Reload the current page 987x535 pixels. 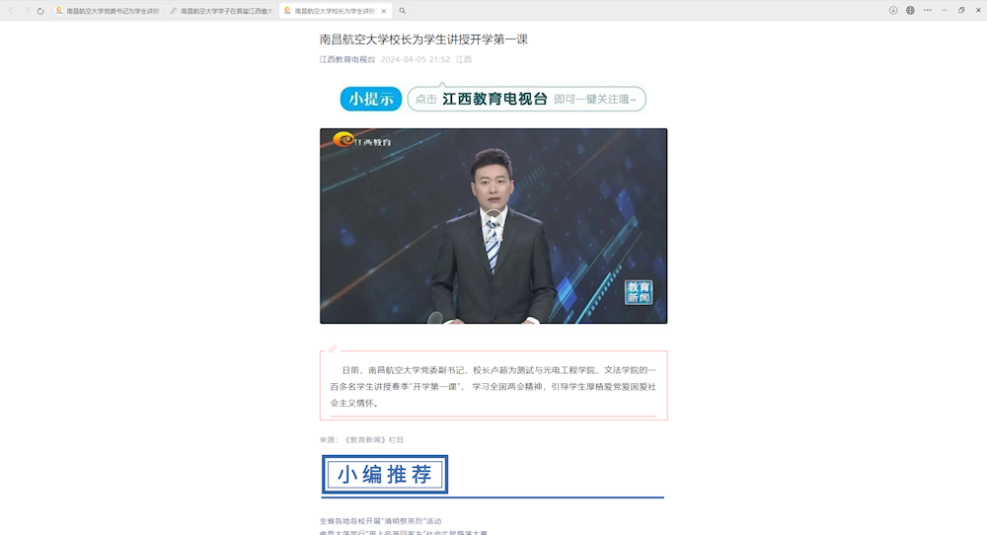coord(40,11)
